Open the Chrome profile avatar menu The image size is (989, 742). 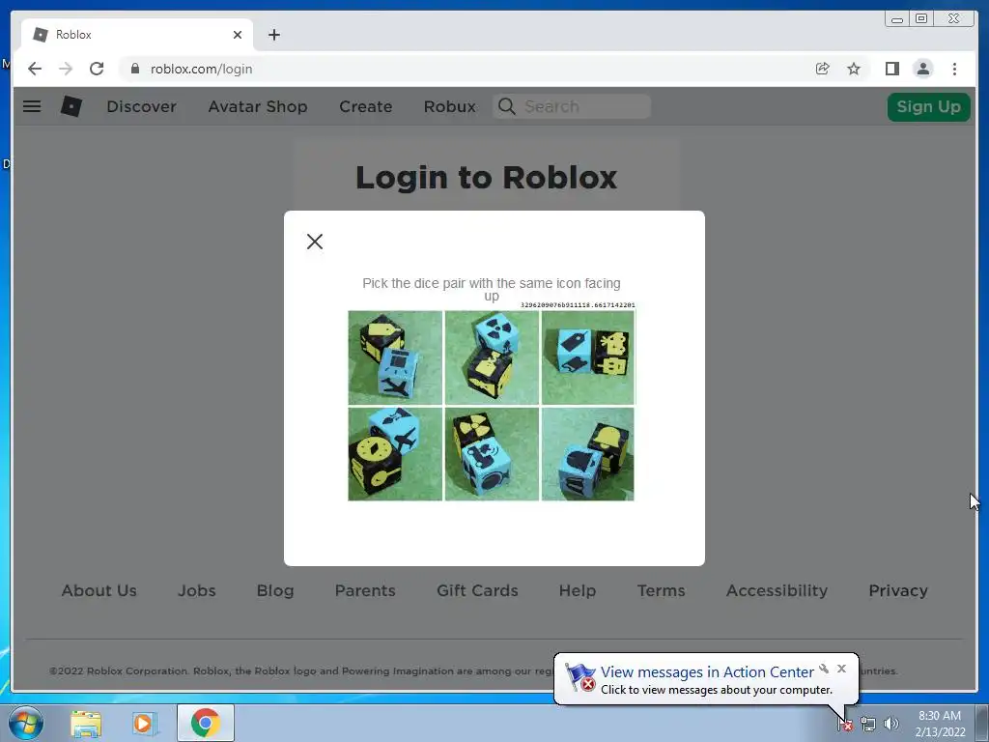click(922, 69)
